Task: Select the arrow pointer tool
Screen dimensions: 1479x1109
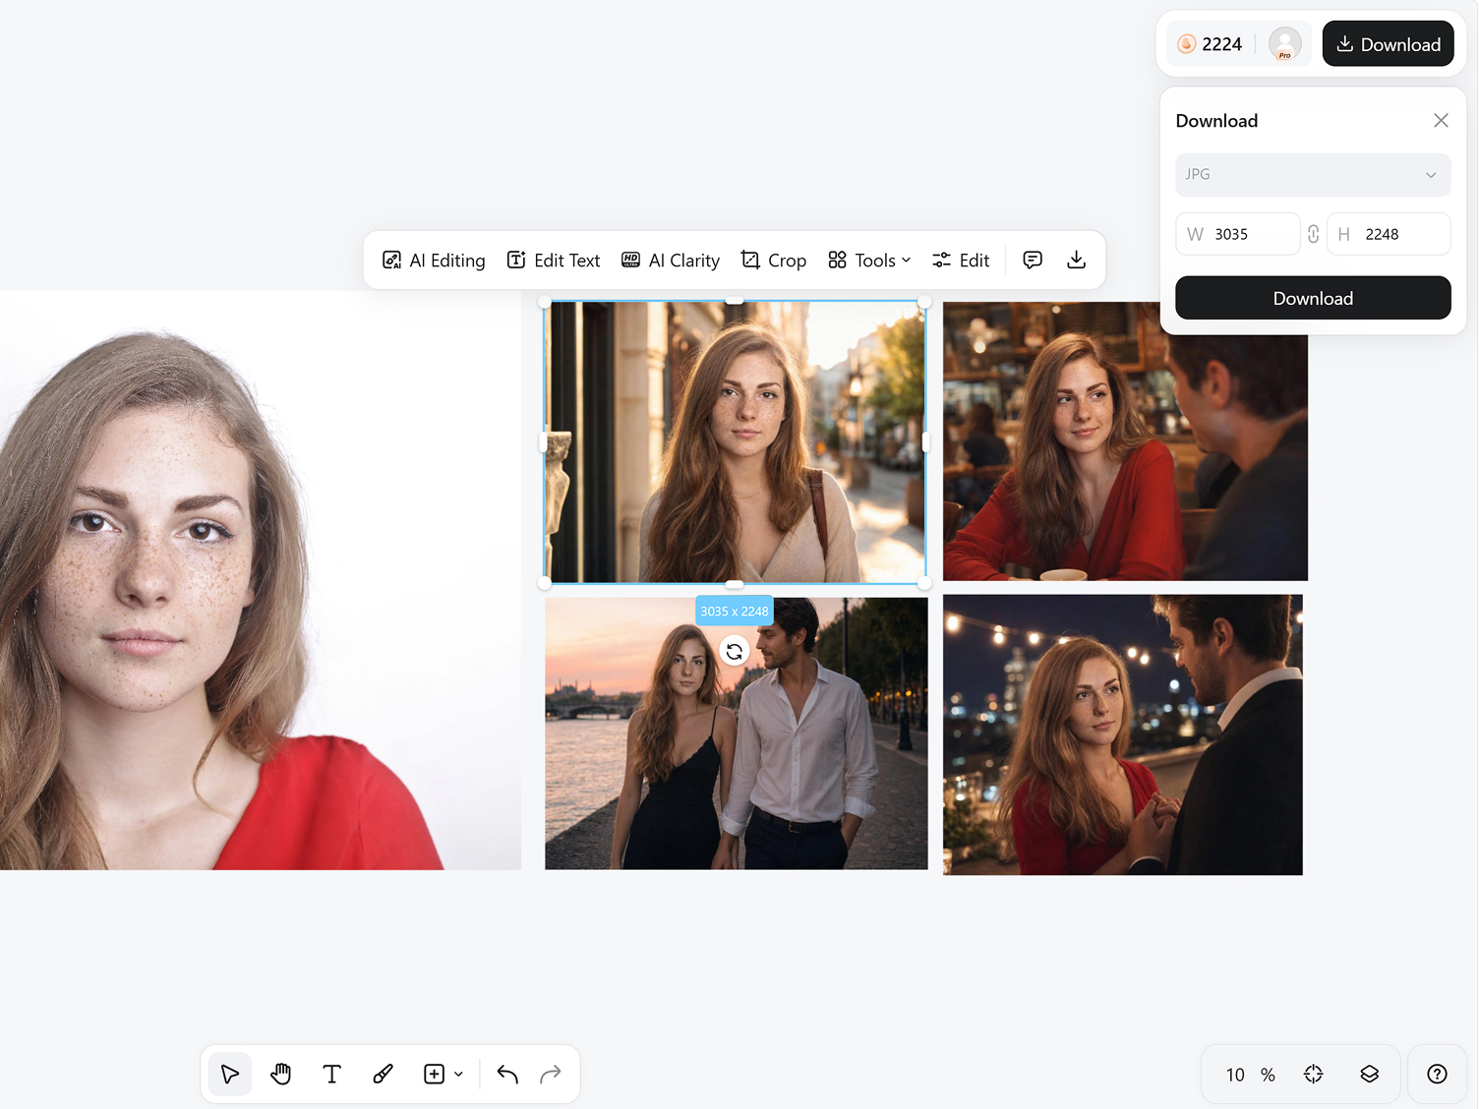Action: point(230,1074)
